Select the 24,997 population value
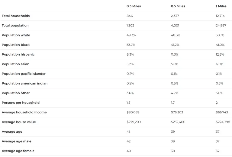Image resolution: width=232 pixels, height=157 pixels. point(221,26)
